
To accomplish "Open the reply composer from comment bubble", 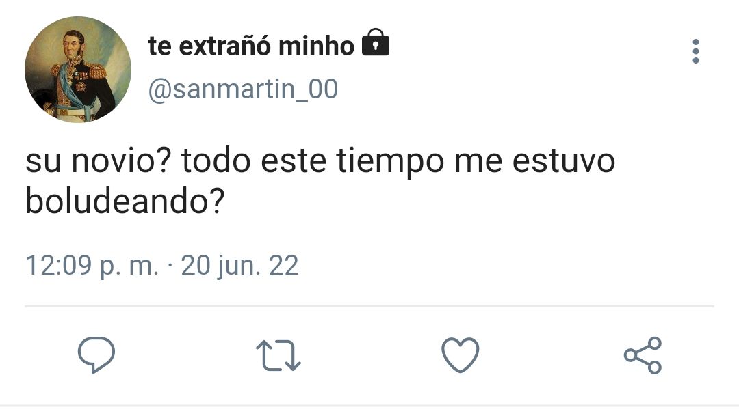I will pyautogui.click(x=96, y=355).
